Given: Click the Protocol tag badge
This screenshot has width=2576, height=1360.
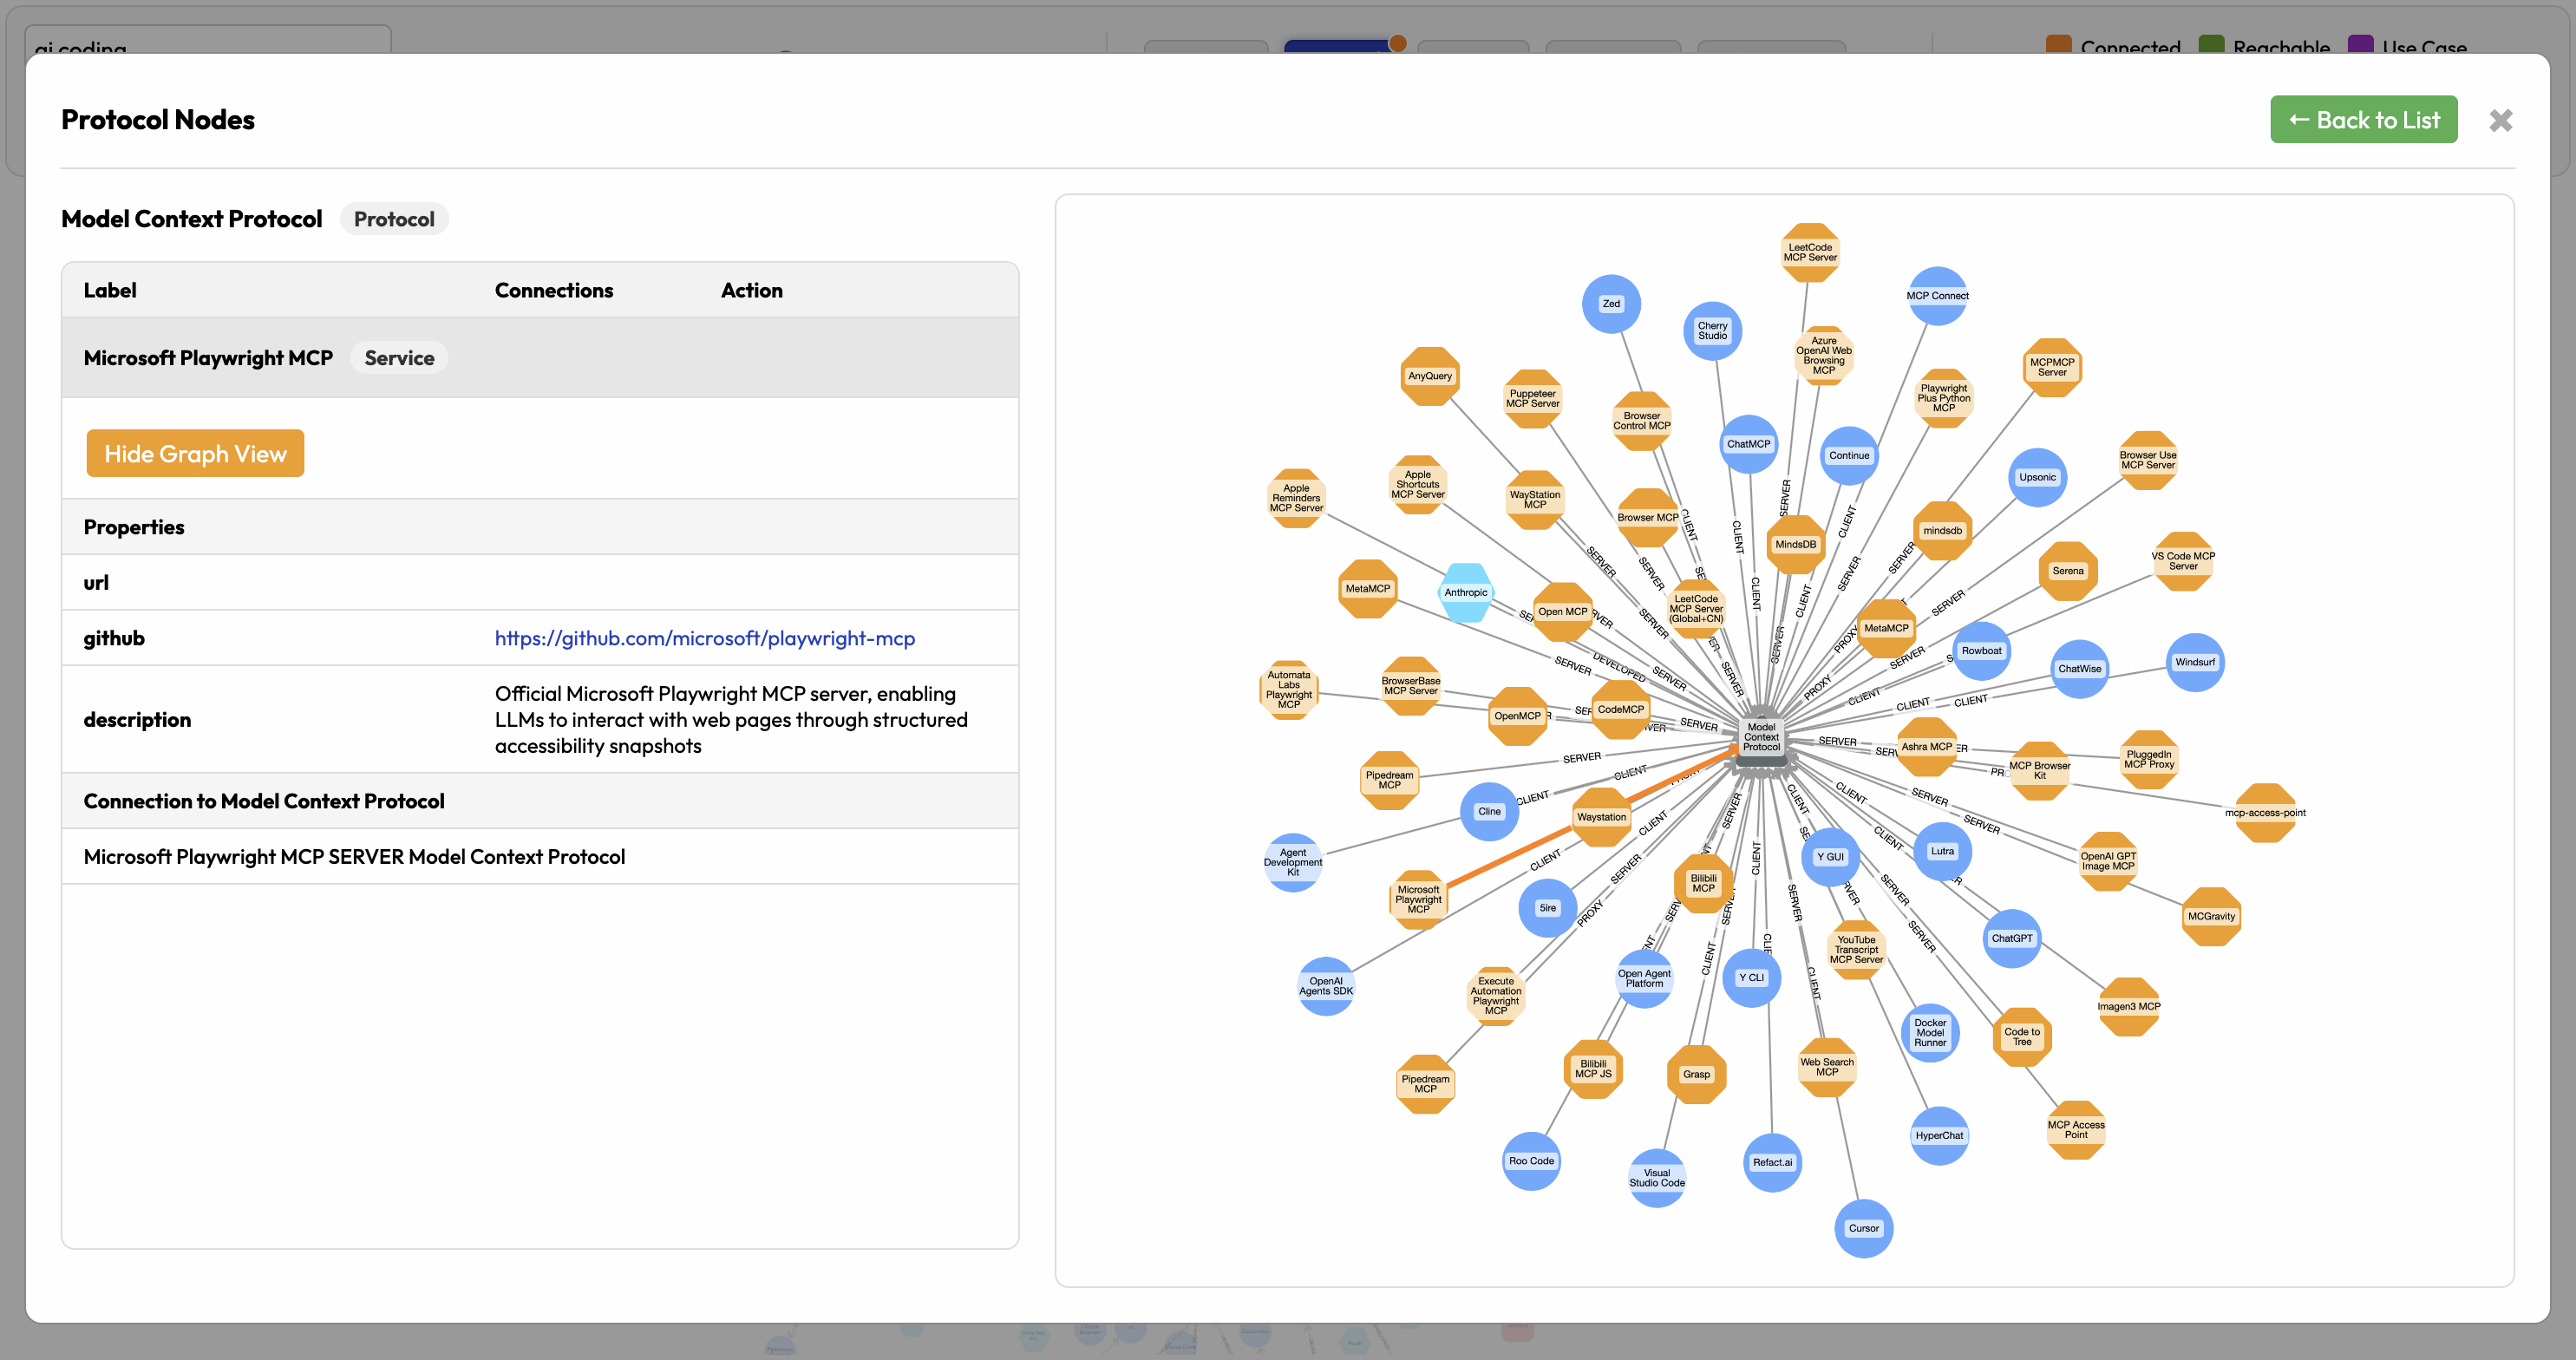Looking at the screenshot, I should 394,219.
